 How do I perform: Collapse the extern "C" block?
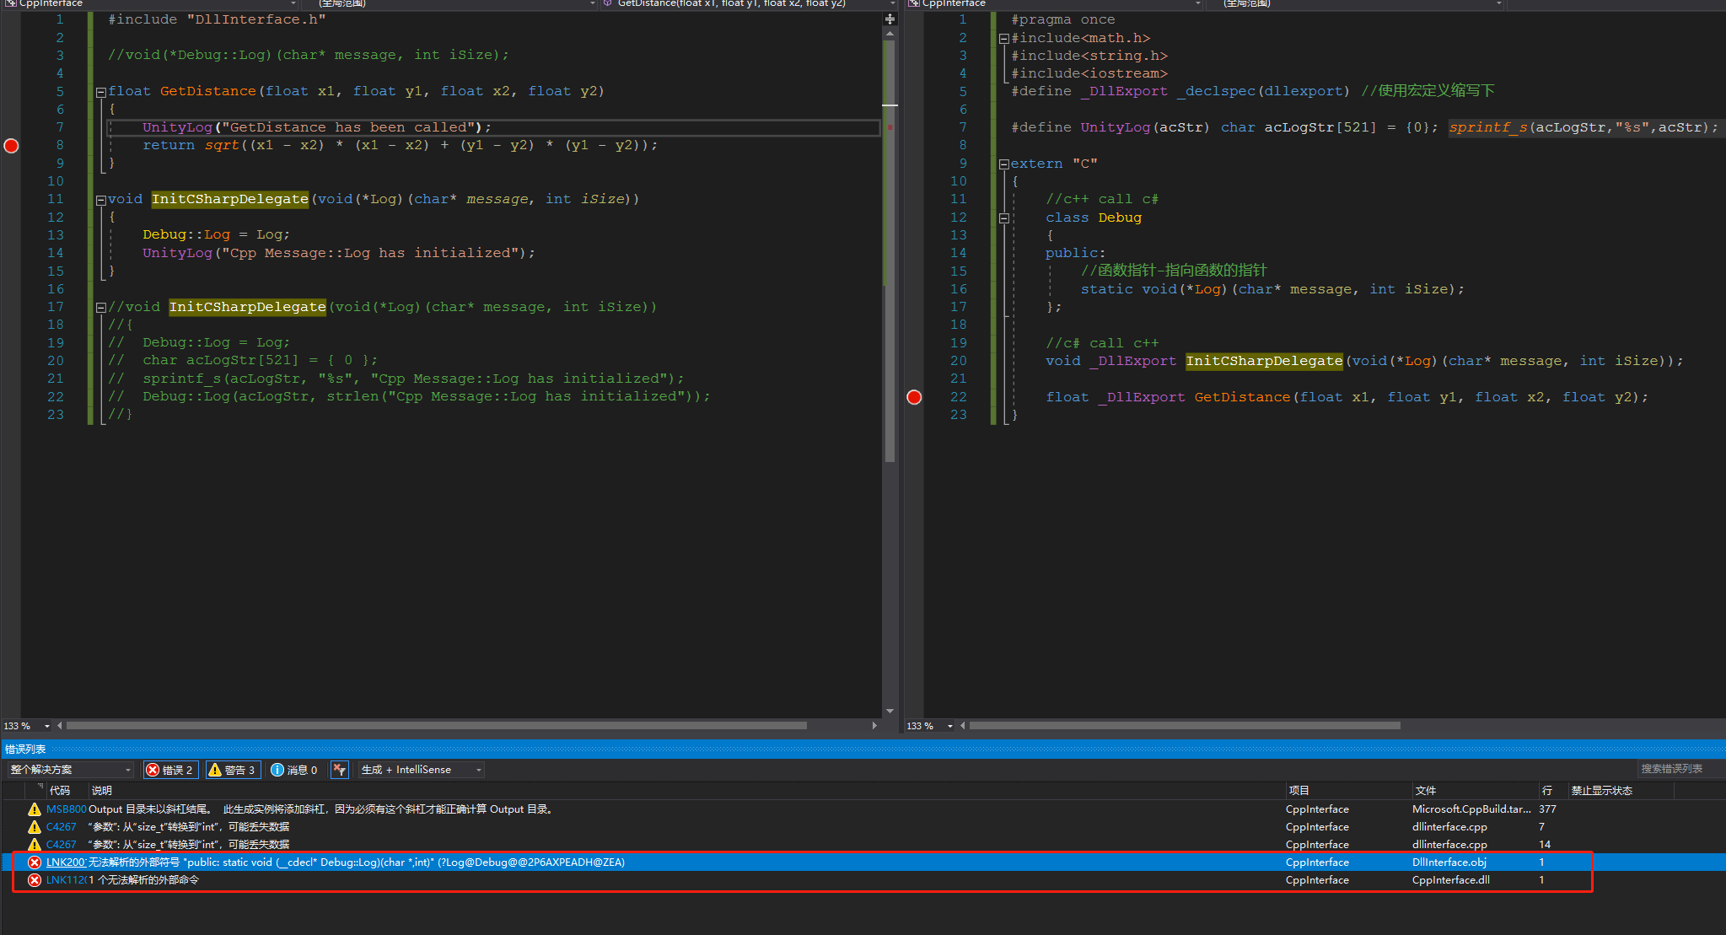1003,164
